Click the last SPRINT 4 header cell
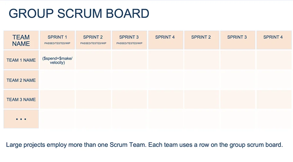This screenshot has width=293, height=162. pyautogui.click(x=274, y=40)
